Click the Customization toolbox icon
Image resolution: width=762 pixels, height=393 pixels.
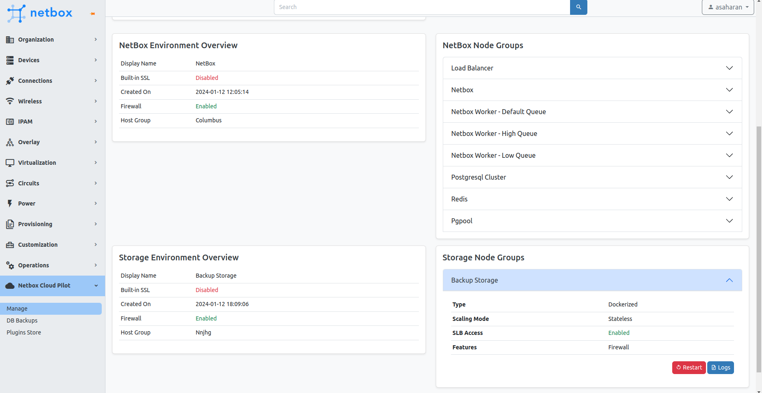(10, 245)
